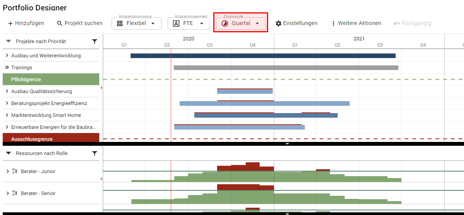Click the plus icon next to Hinzufügen

coord(10,23)
